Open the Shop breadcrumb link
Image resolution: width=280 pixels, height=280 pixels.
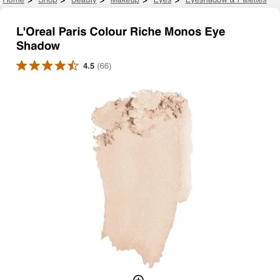click(47, 1)
